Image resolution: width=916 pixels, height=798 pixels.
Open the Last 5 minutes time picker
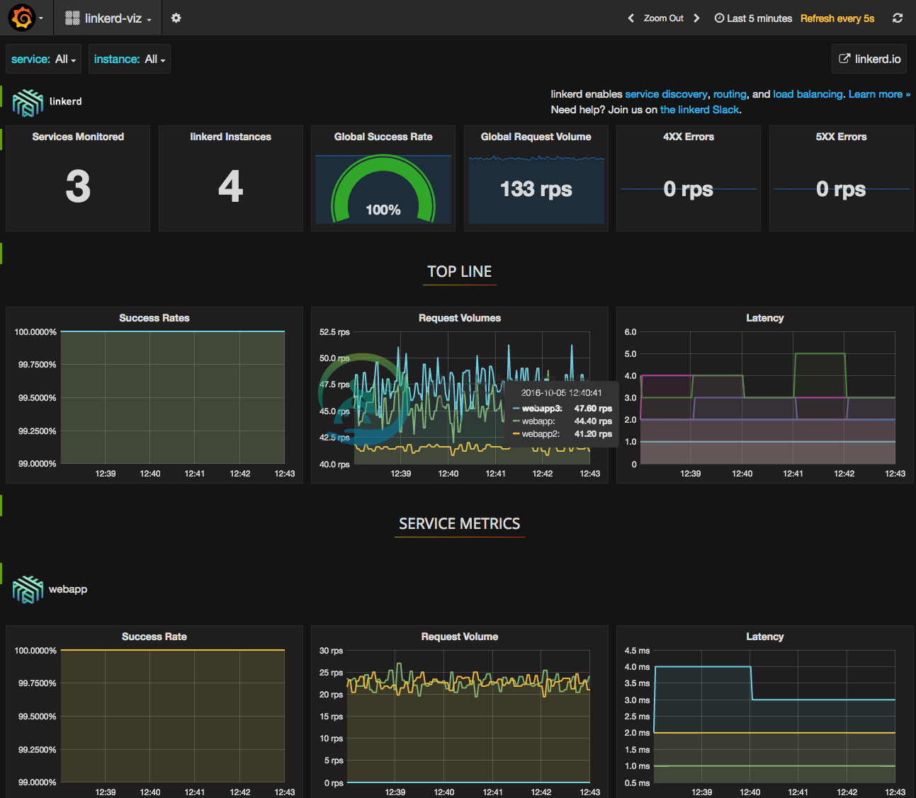pos(753,18)
